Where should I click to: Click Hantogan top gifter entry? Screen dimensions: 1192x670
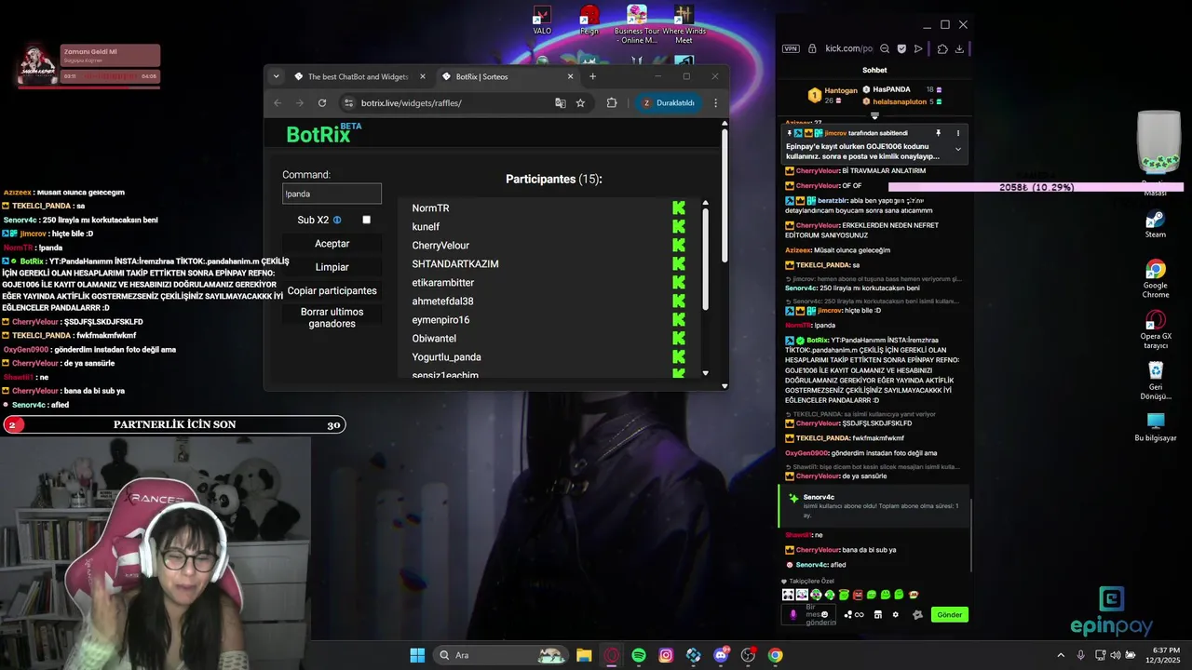[x=833, y=95]
